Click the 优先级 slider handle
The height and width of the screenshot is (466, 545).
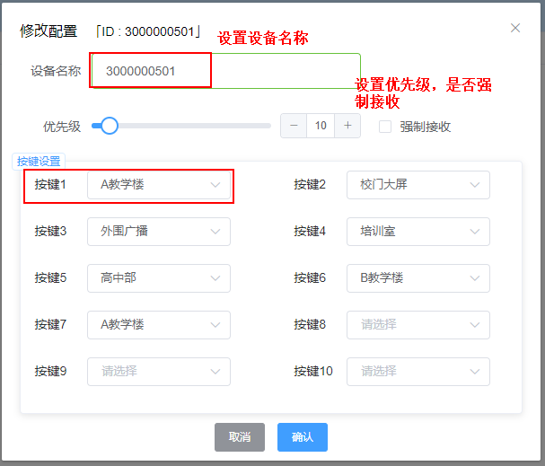coord(110,126)
